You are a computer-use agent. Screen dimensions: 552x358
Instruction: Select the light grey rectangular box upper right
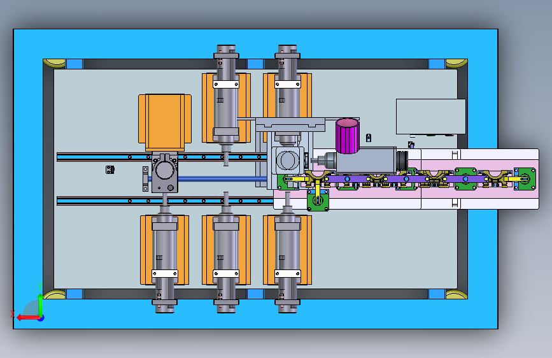click(x=430, y=117)
